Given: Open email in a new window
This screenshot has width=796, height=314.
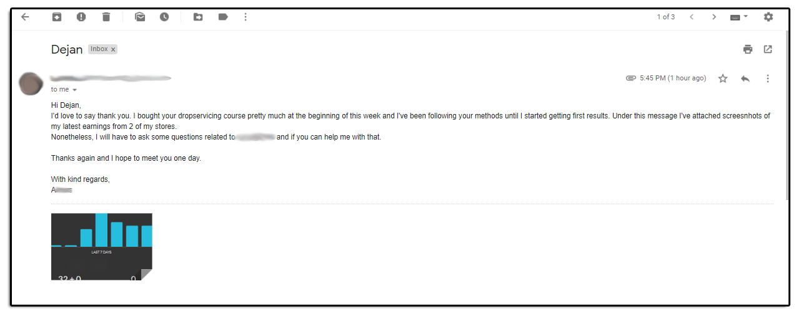Looking at the screenshot, I should (768, 49).
